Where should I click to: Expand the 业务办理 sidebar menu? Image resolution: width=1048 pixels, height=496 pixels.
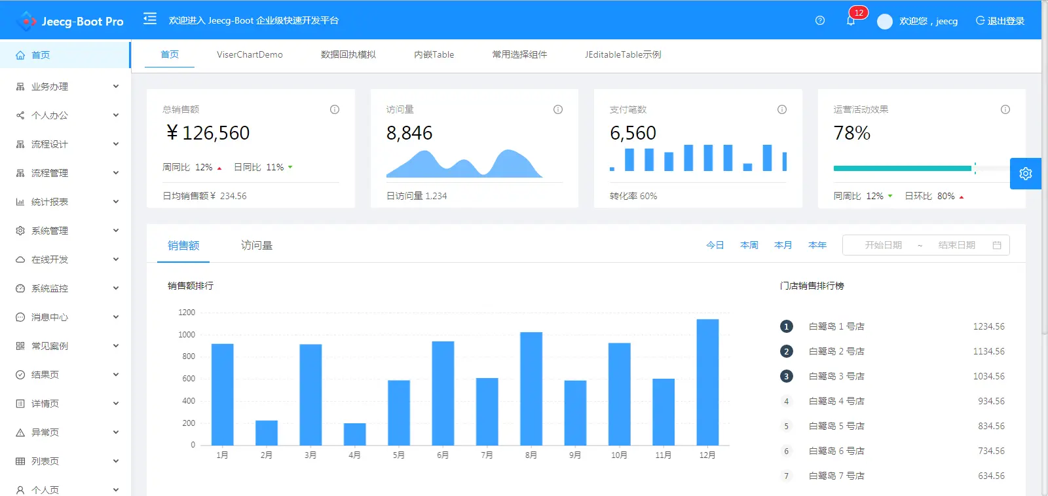point(65,86)
